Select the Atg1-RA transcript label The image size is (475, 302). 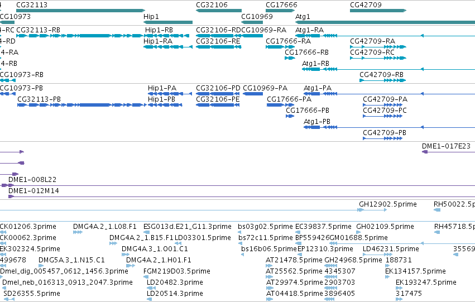(309, 30)
